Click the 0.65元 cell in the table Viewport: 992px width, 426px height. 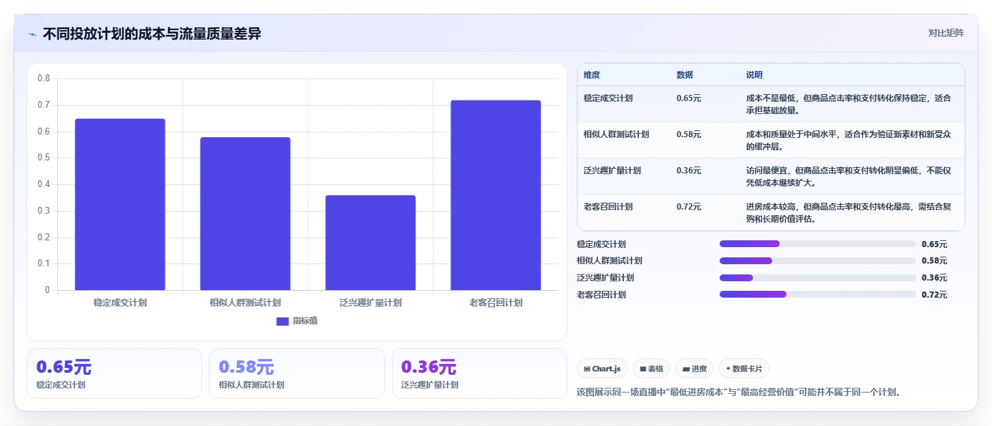click(689, 98)
